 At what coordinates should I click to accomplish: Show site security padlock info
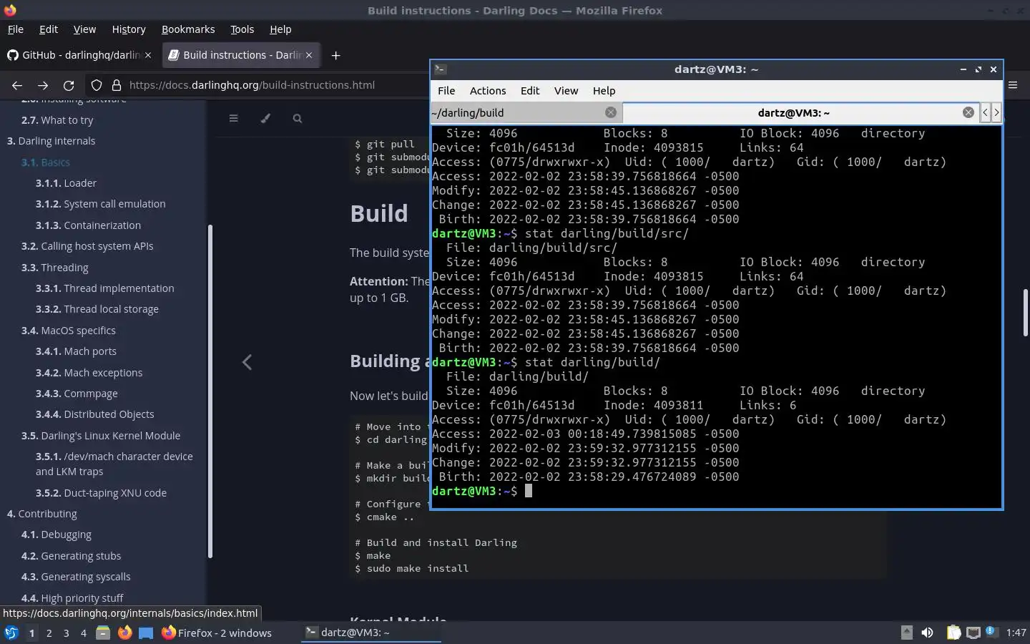(x=117, y=85)
